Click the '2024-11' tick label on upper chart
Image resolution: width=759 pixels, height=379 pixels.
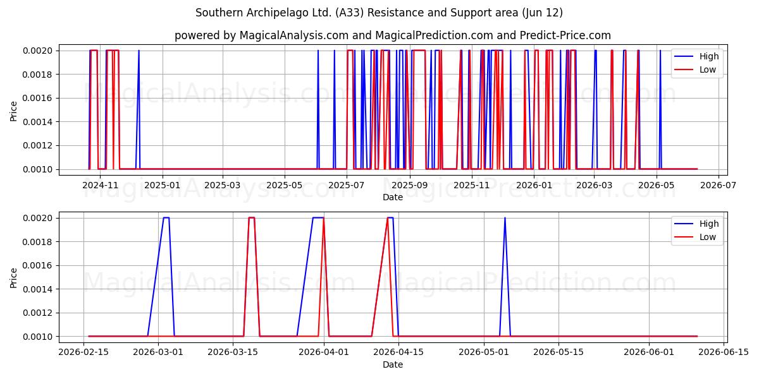[x=101, y=186]
